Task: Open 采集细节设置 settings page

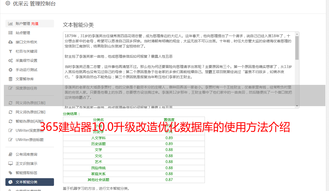Action: coord(30,61)
